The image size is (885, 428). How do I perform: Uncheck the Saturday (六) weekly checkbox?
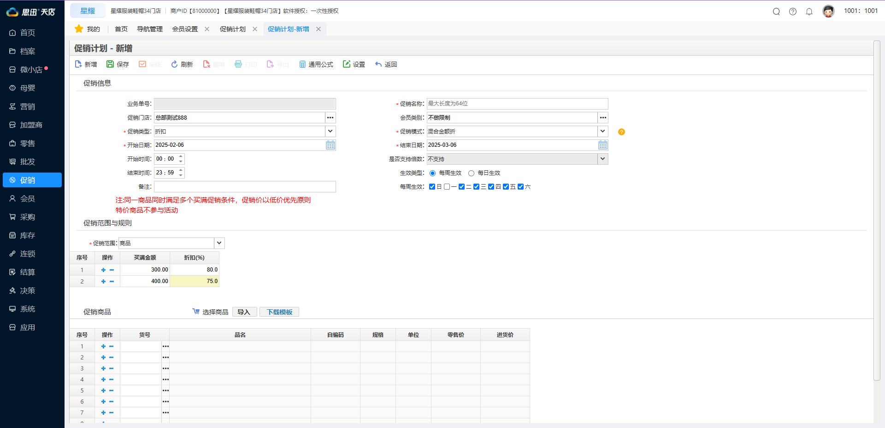[x=520, y=187]
